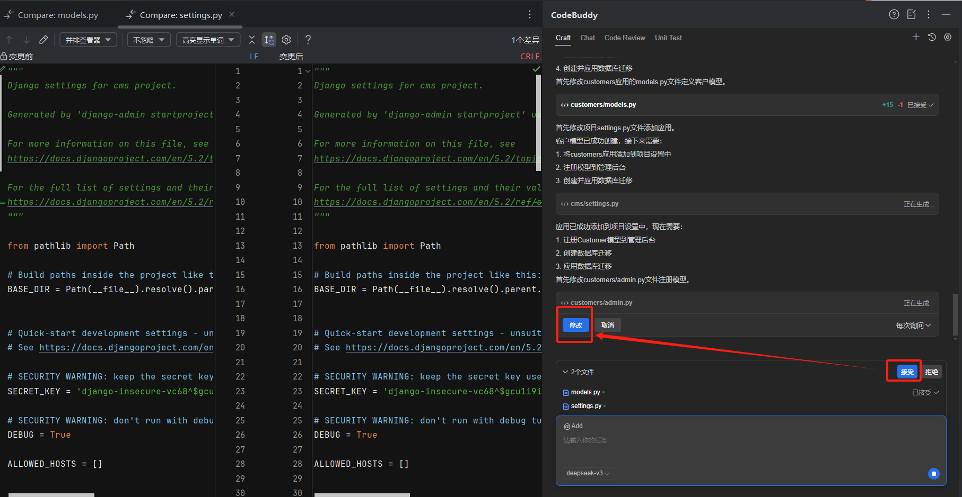
Task: Click the DEBUG = True line in right pane
Action: [345, 435]
